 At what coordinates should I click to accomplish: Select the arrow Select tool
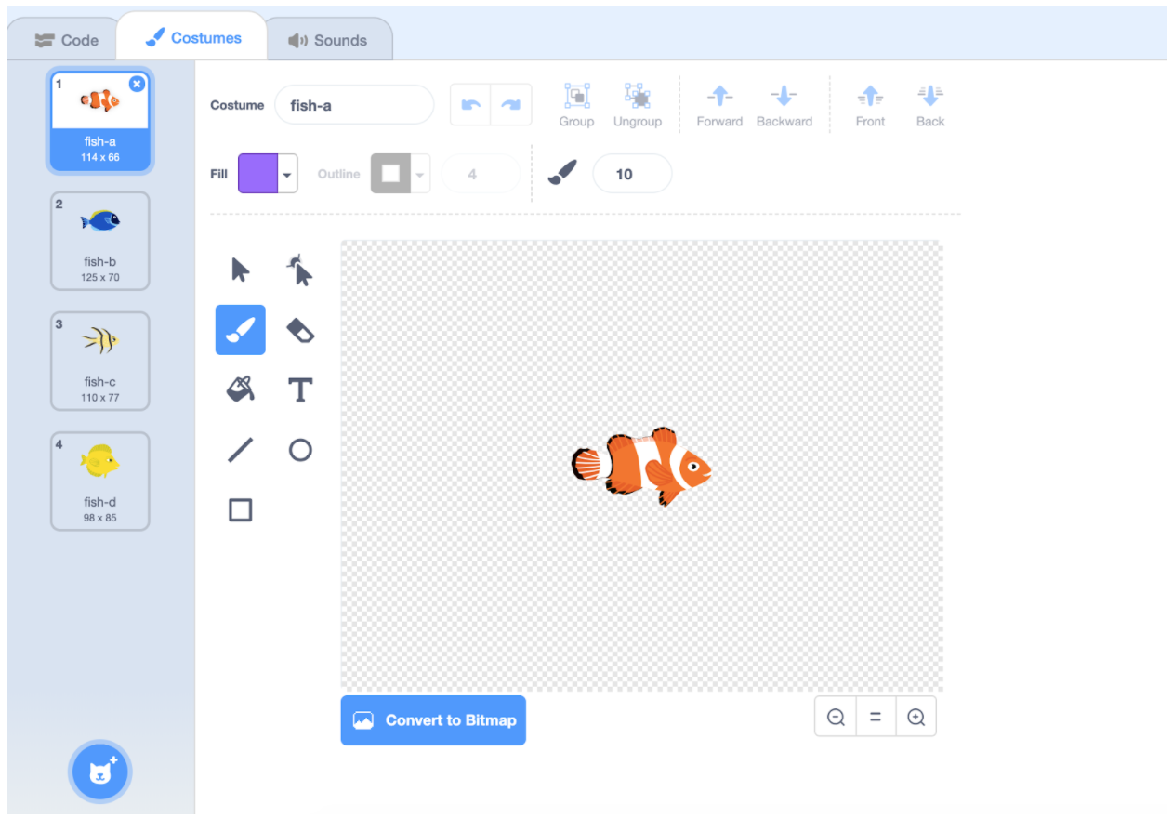[240, 270]
